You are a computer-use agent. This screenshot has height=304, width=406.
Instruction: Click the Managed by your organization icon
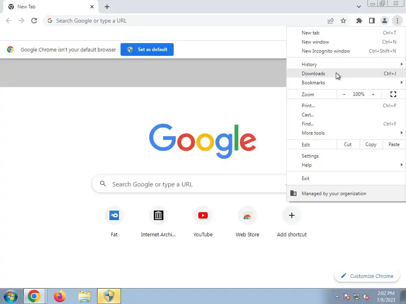pyautogui.click(x=293, y=193)
